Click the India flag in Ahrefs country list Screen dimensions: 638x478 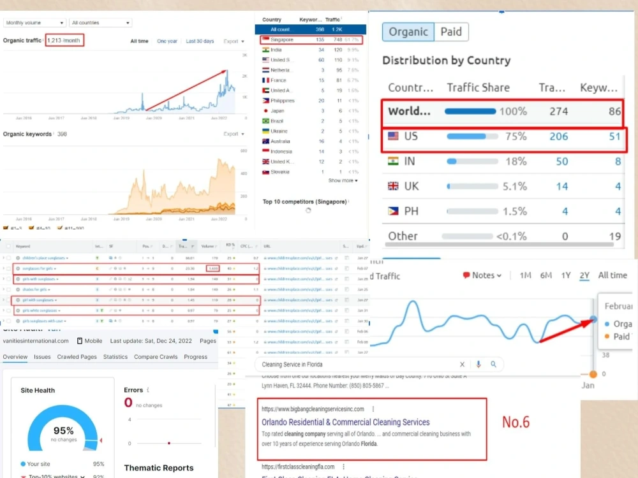pyautogui.click(x=265, y=50)
